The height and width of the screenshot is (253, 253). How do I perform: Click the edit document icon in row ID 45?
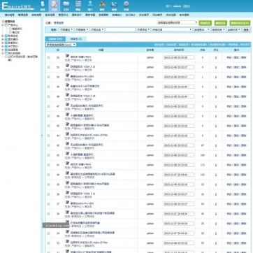pyautogui.click(x=67, y=124)
